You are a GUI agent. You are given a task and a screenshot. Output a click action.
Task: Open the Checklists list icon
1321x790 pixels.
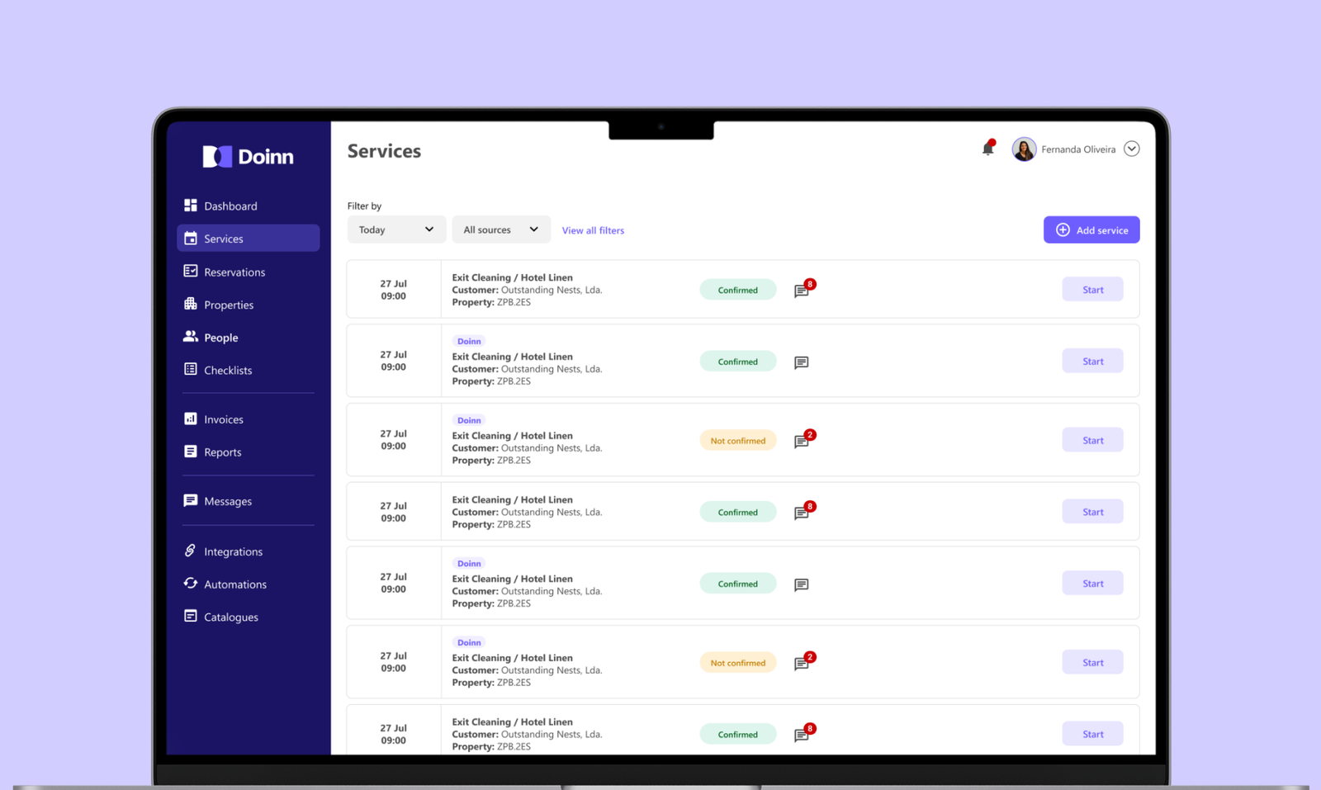[x=191, y=369]
